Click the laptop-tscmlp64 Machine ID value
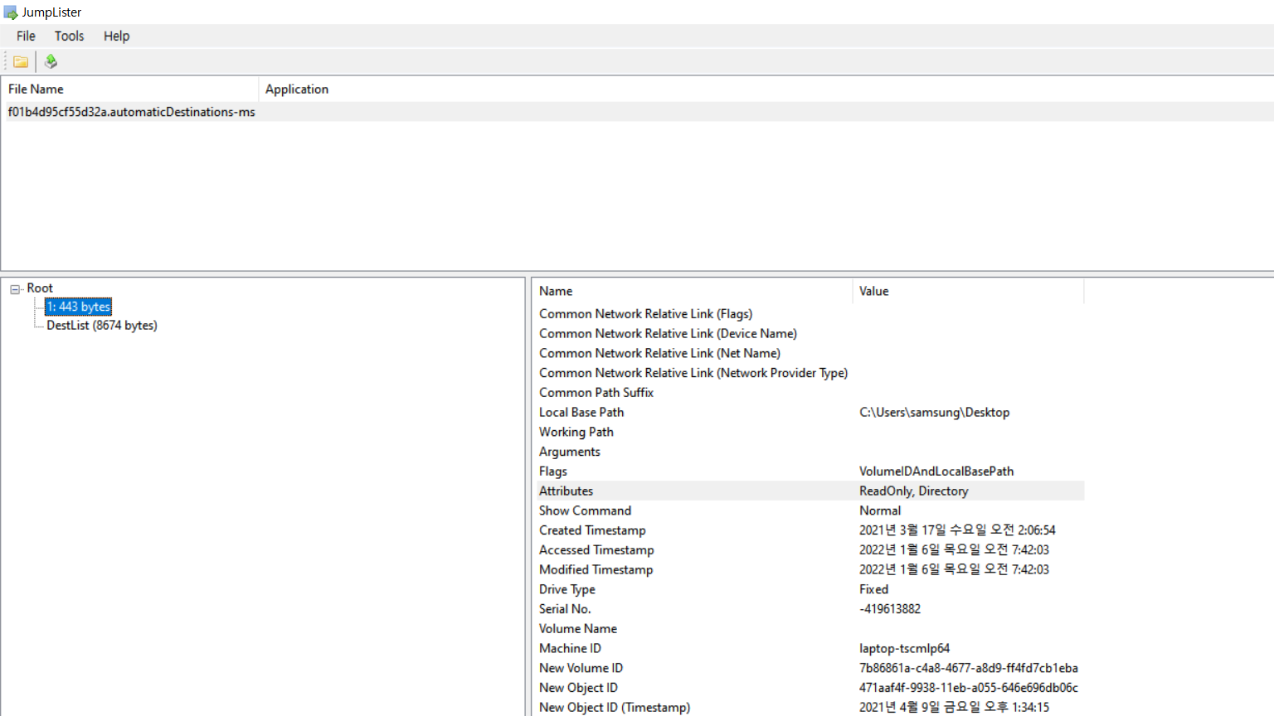This screenshot has height=716, width=1274. click(904, 649)
